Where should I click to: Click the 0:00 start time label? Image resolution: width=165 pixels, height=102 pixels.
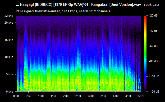(16, 96)
